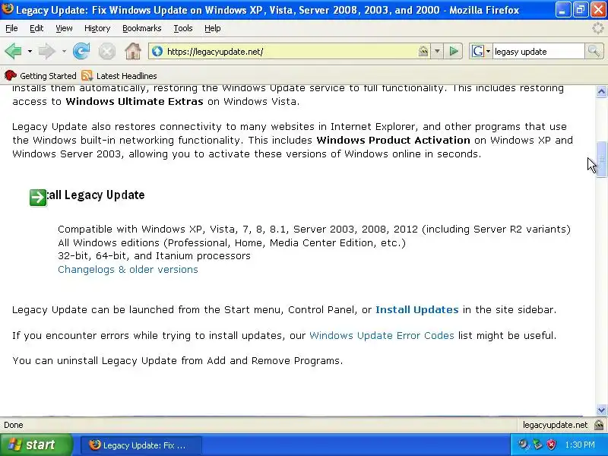The height and width of the screenshot is (456, 608).
Task: Click the Firefox title bar icon
Action: [x=8, y=9]
